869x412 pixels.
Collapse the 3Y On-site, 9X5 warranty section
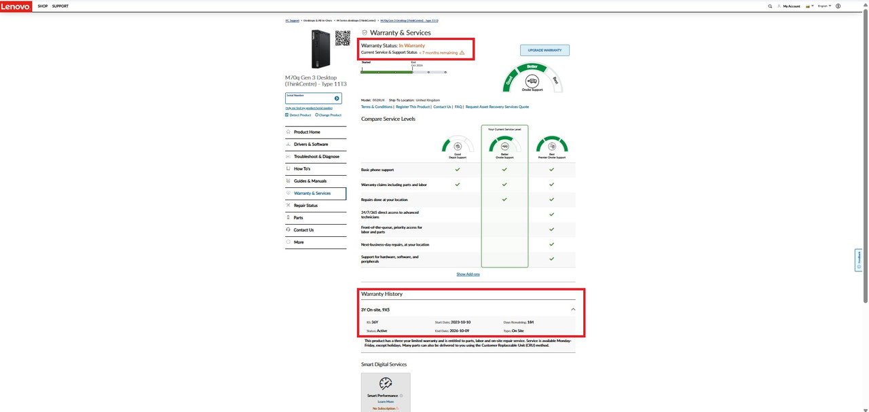573,310
